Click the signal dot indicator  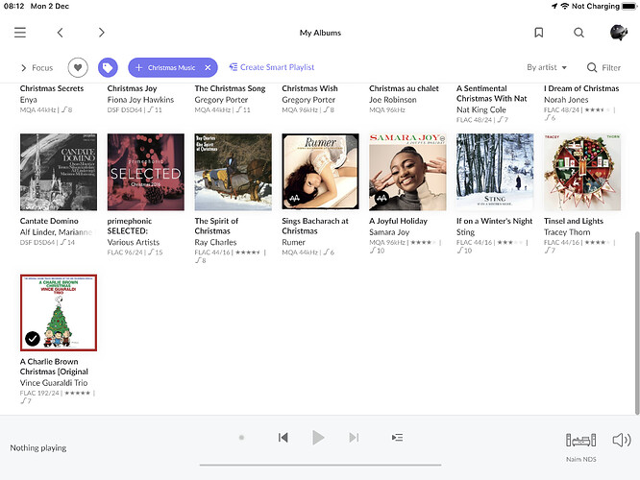click(241, 438)
